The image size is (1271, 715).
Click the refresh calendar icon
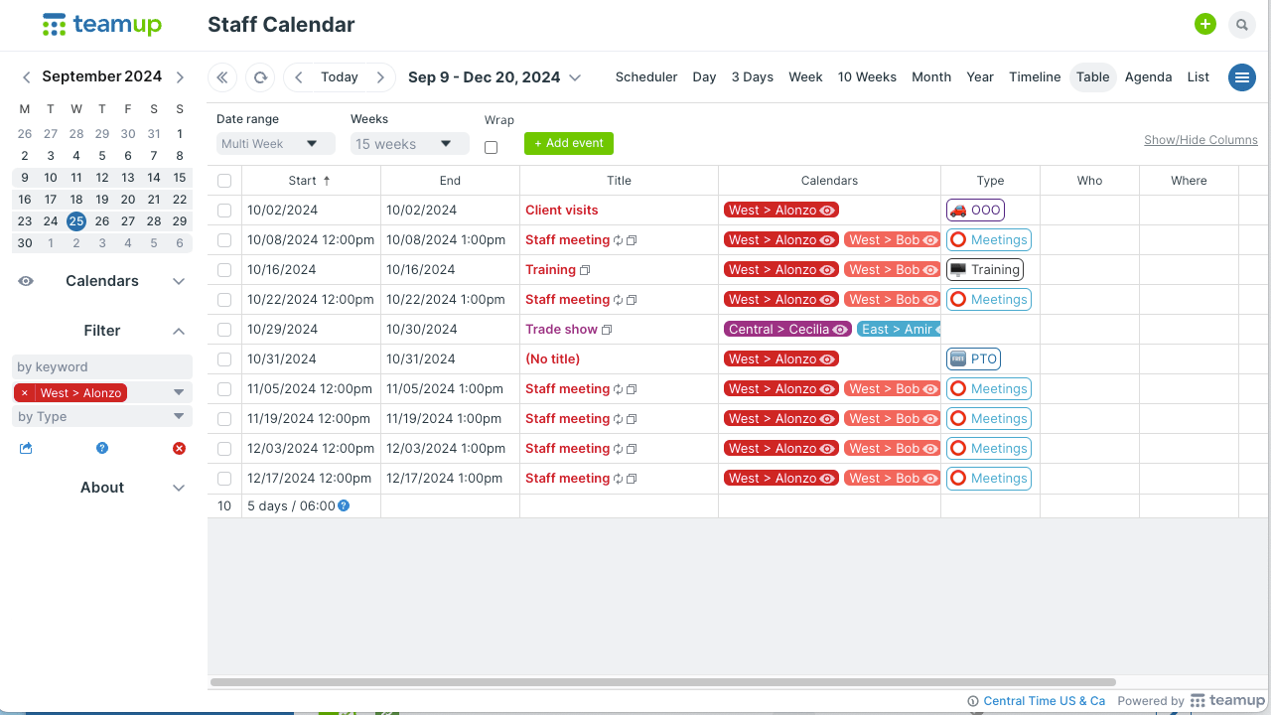coord(260,77)
